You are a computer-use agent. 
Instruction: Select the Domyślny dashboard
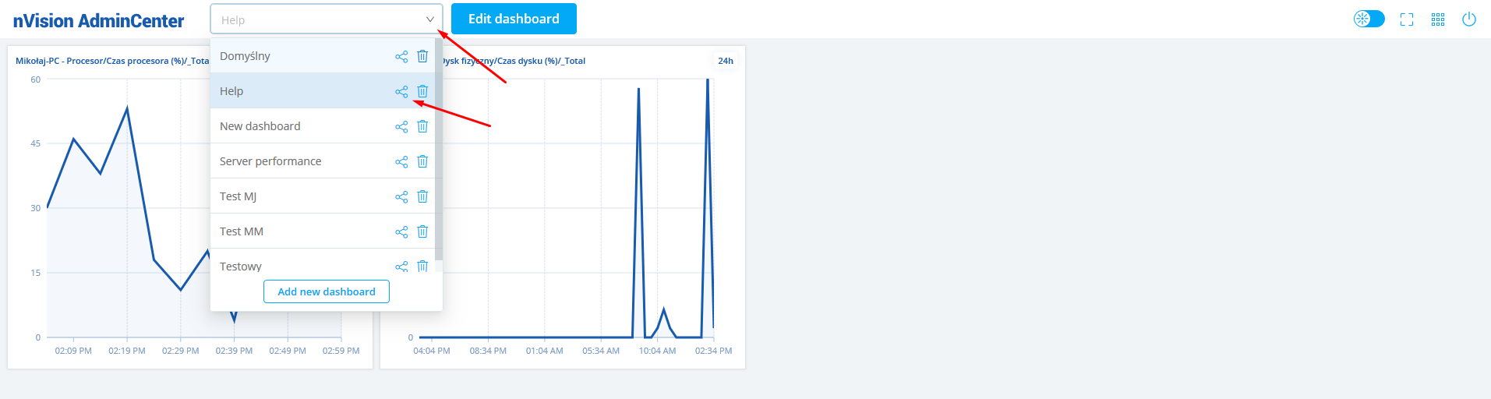[x=245, y=56]
